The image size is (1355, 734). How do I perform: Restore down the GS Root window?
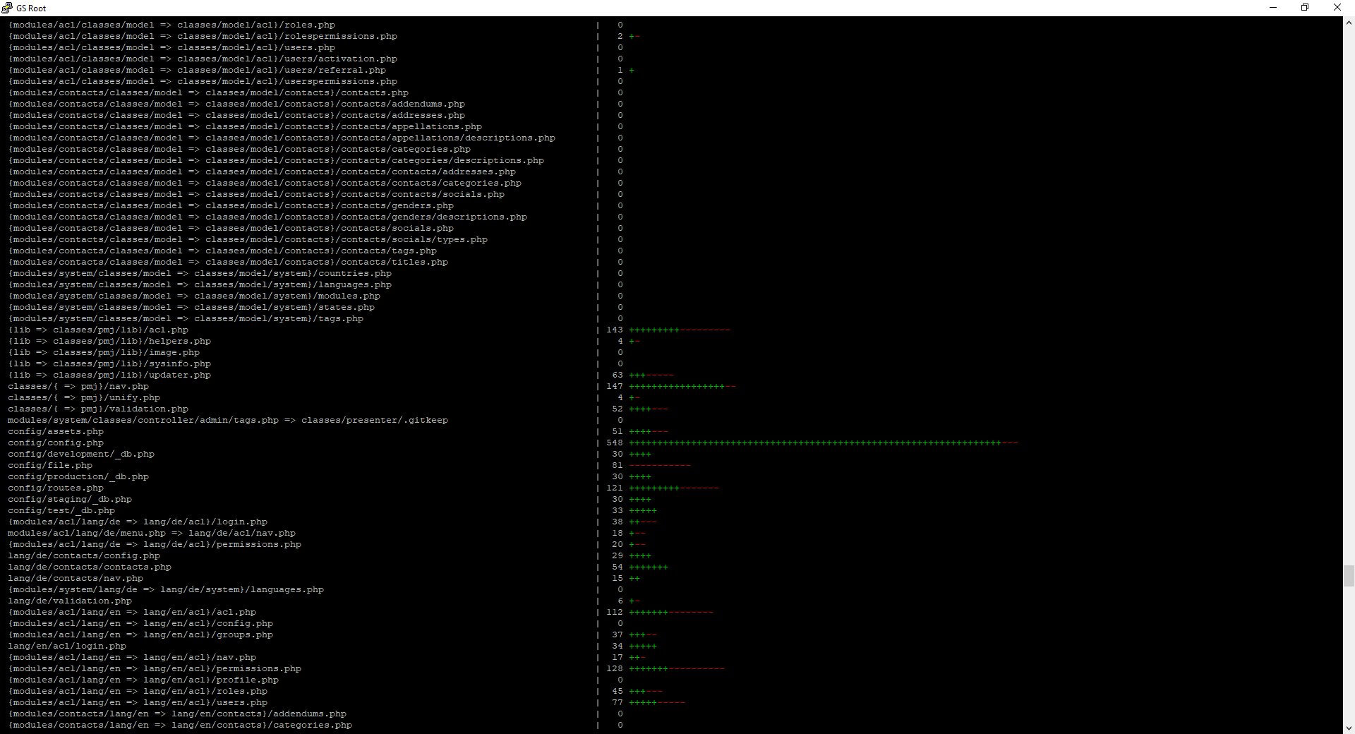pos(1305,8)
